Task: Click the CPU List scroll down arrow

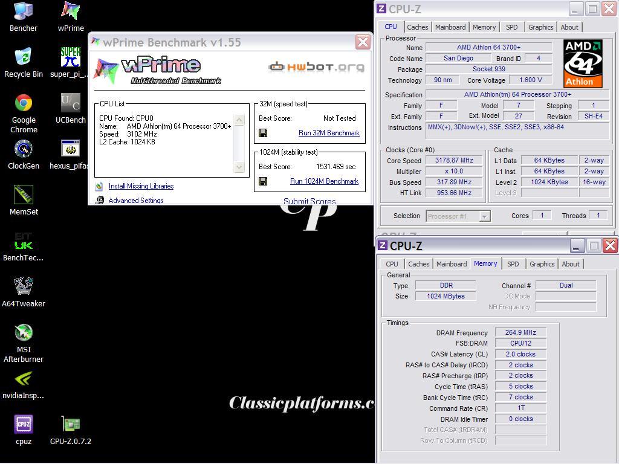Action: [239, 167]
